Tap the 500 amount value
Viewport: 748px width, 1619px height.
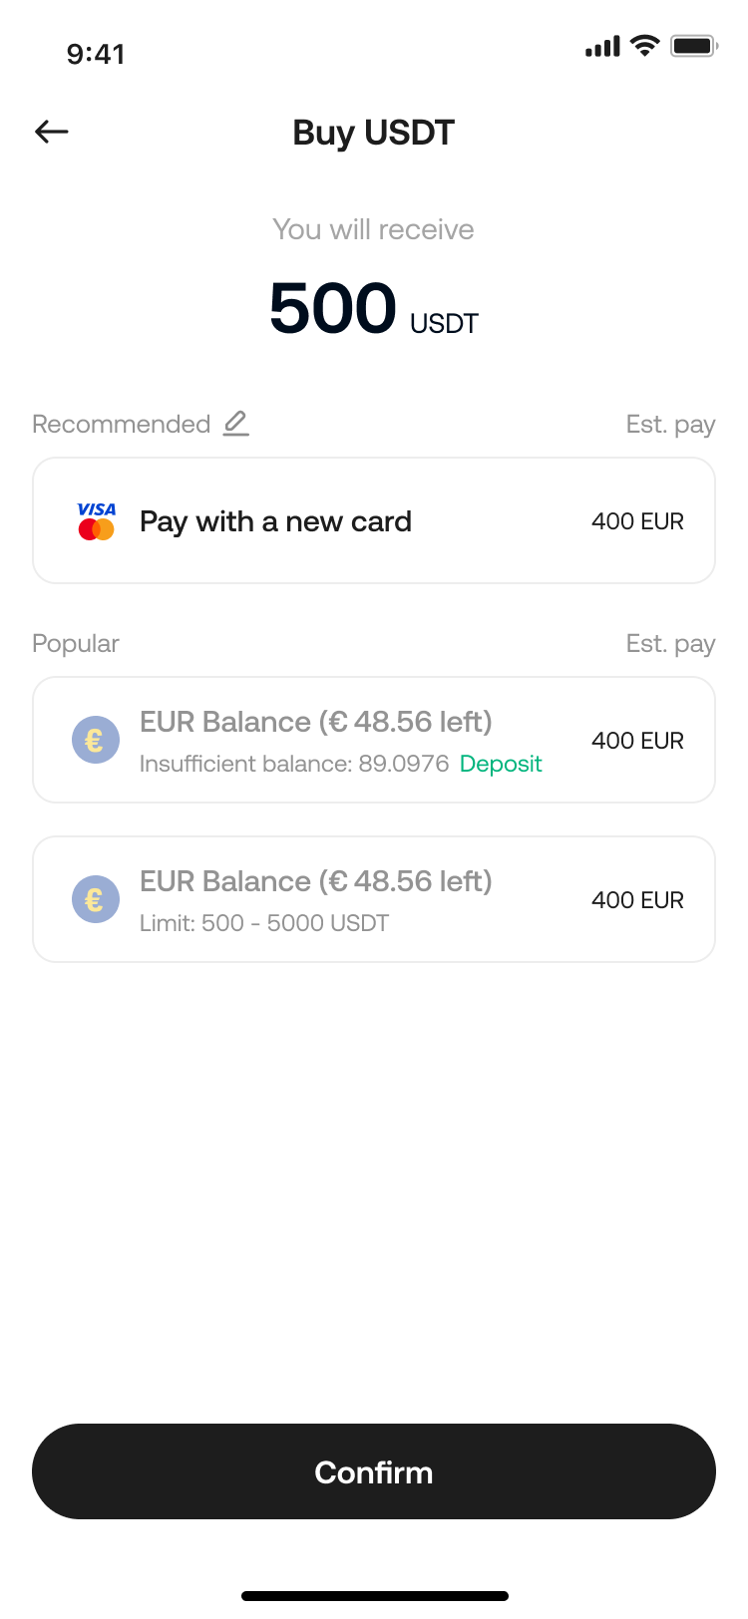333,308
